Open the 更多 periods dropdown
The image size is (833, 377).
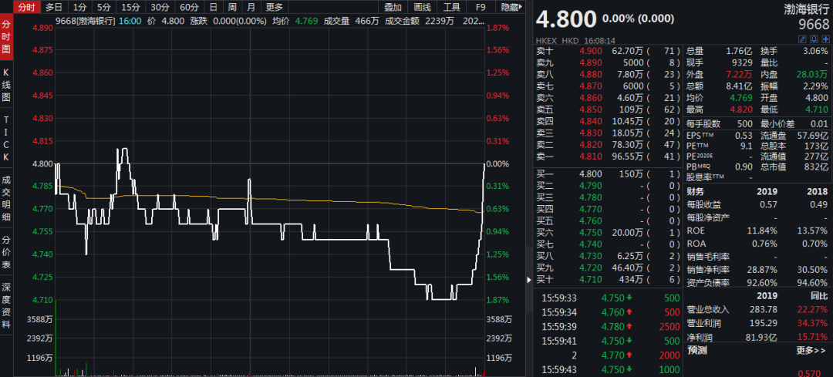[275, 7]
